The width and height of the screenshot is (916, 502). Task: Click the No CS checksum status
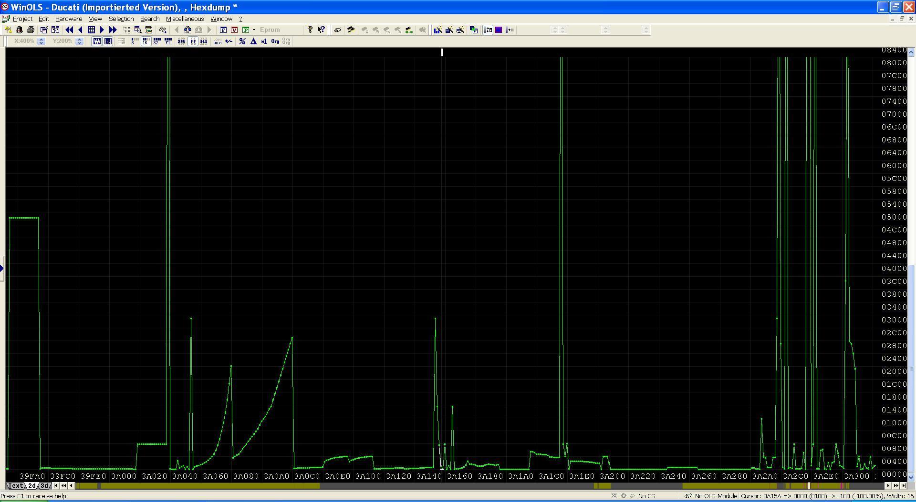646,496
